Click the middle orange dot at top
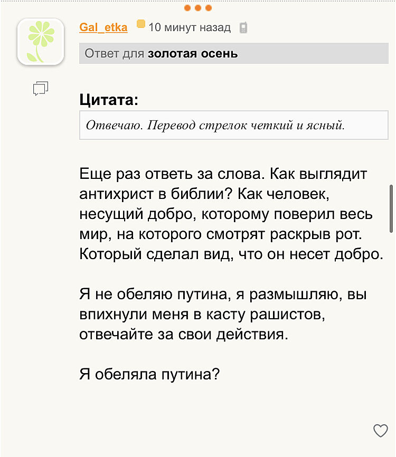The width and height of the screenshot is (396, 457). point(198,8)
